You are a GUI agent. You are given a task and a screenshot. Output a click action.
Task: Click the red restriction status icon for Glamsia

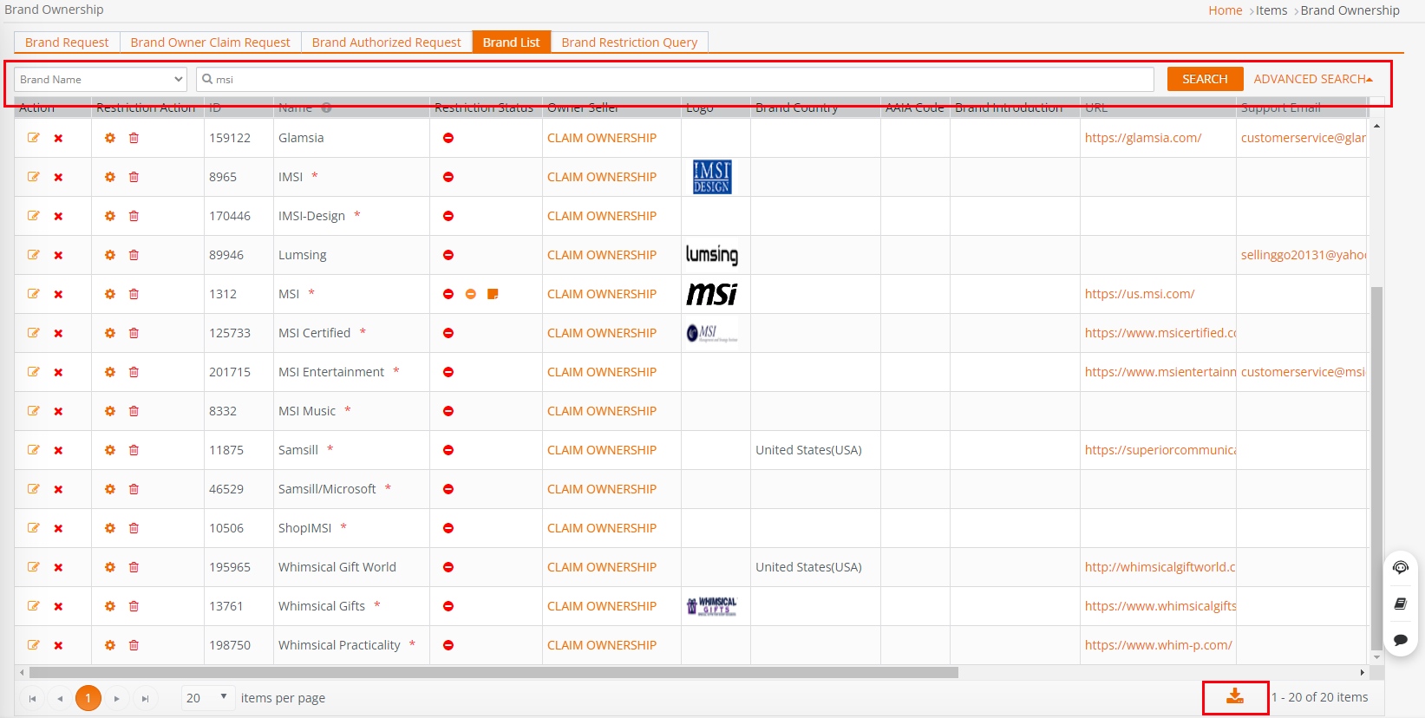click(x=448, y=138)
